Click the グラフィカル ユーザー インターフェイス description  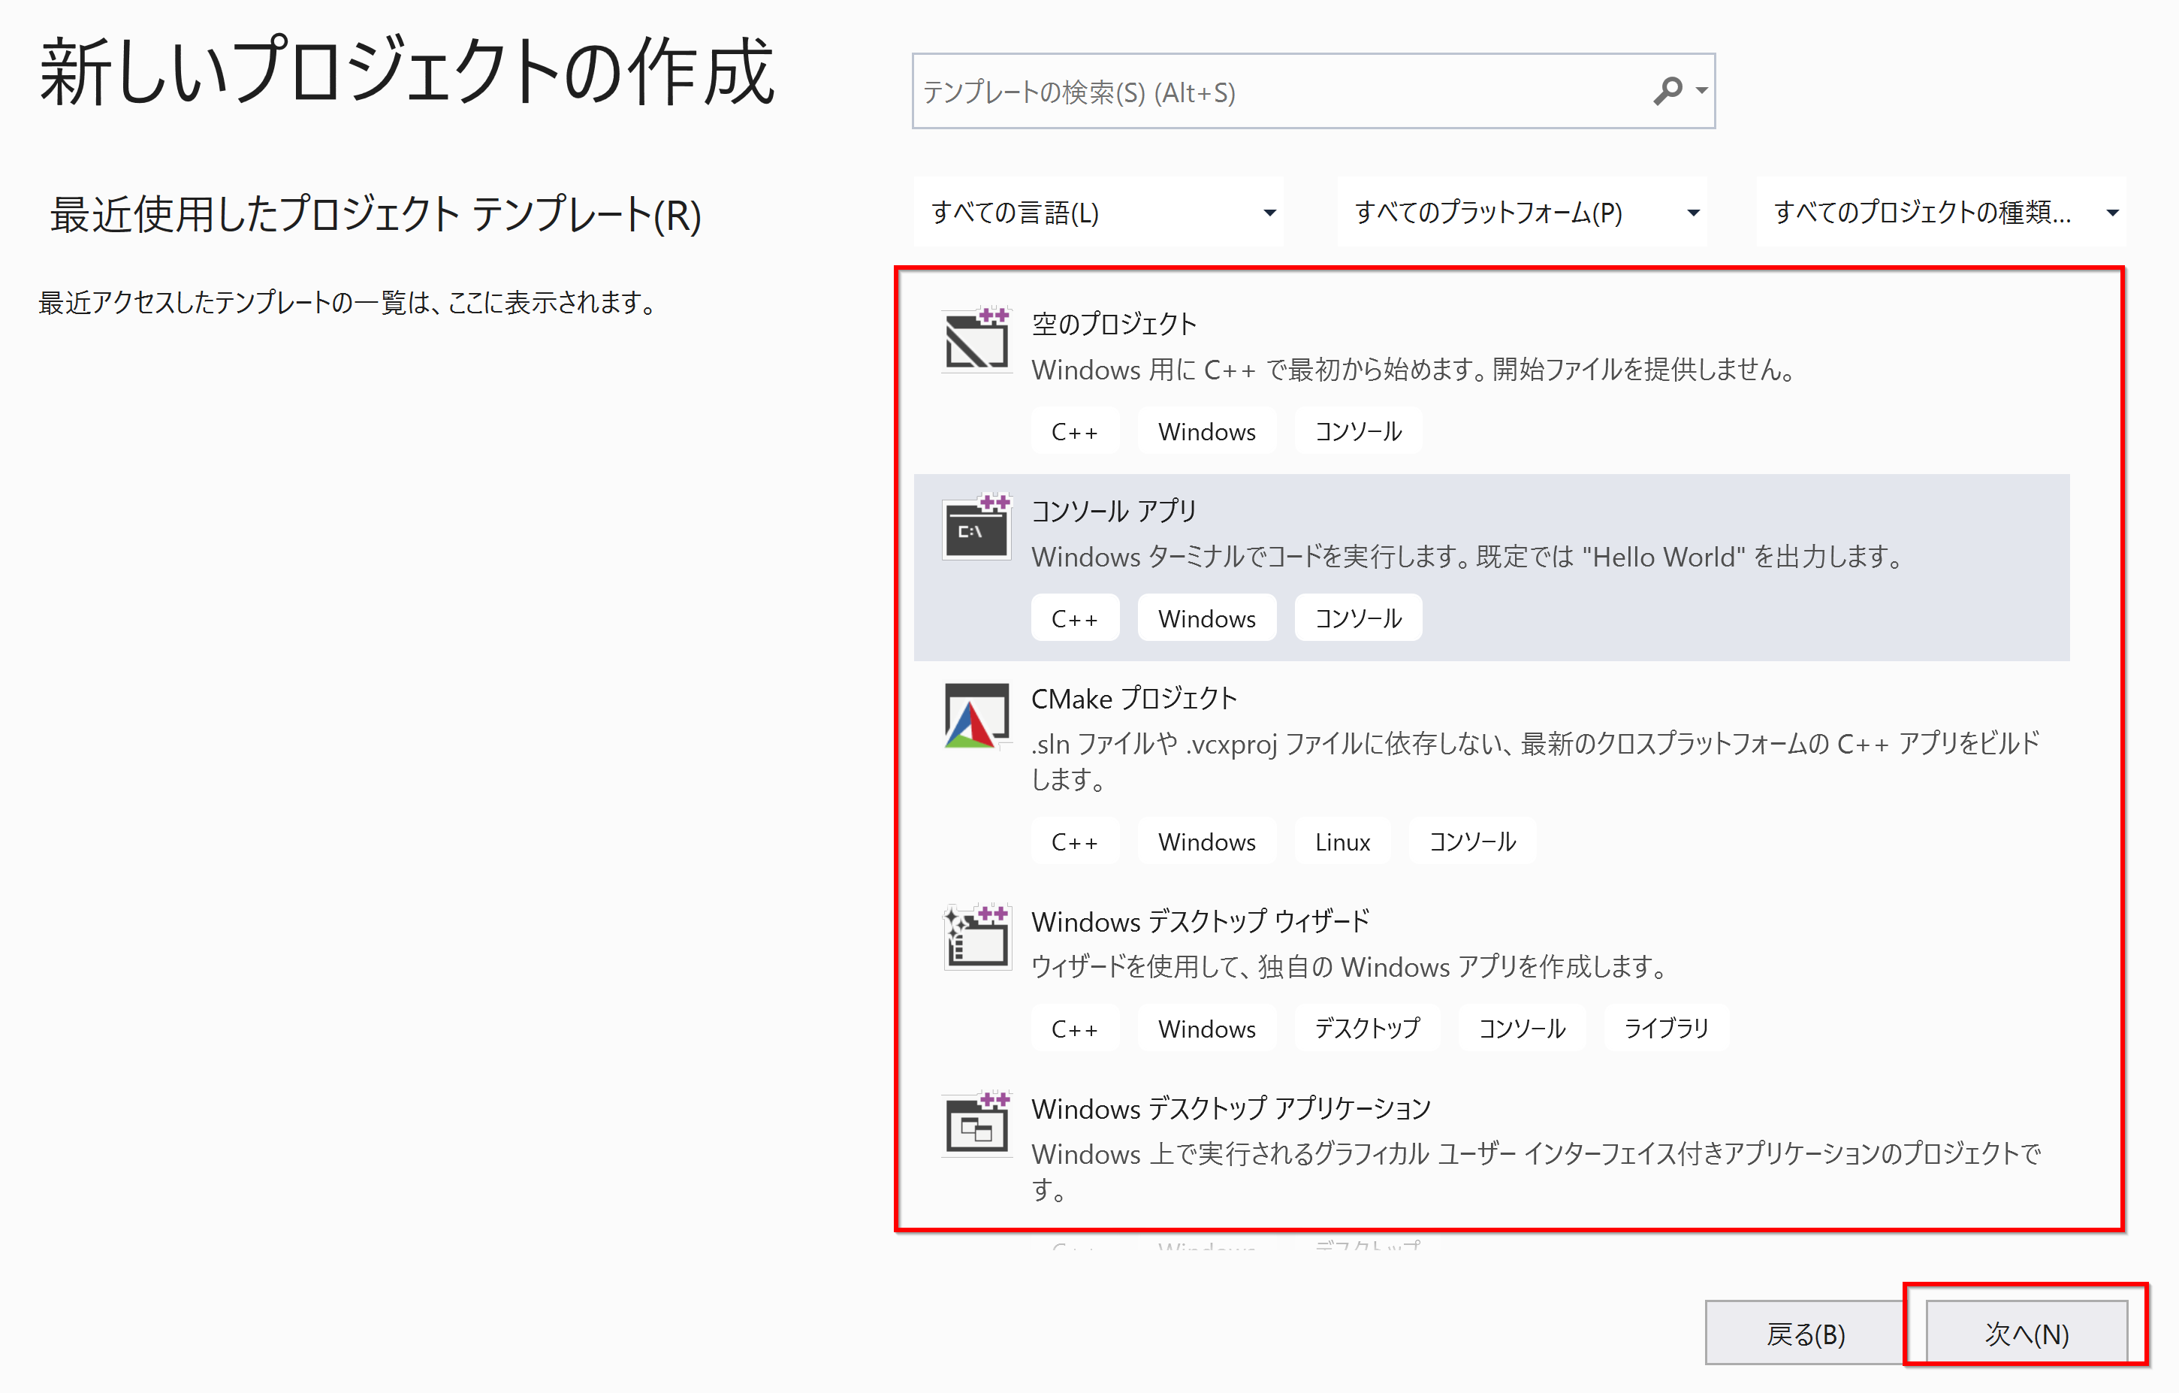pyautogui.click(x=1535, y=1171)
